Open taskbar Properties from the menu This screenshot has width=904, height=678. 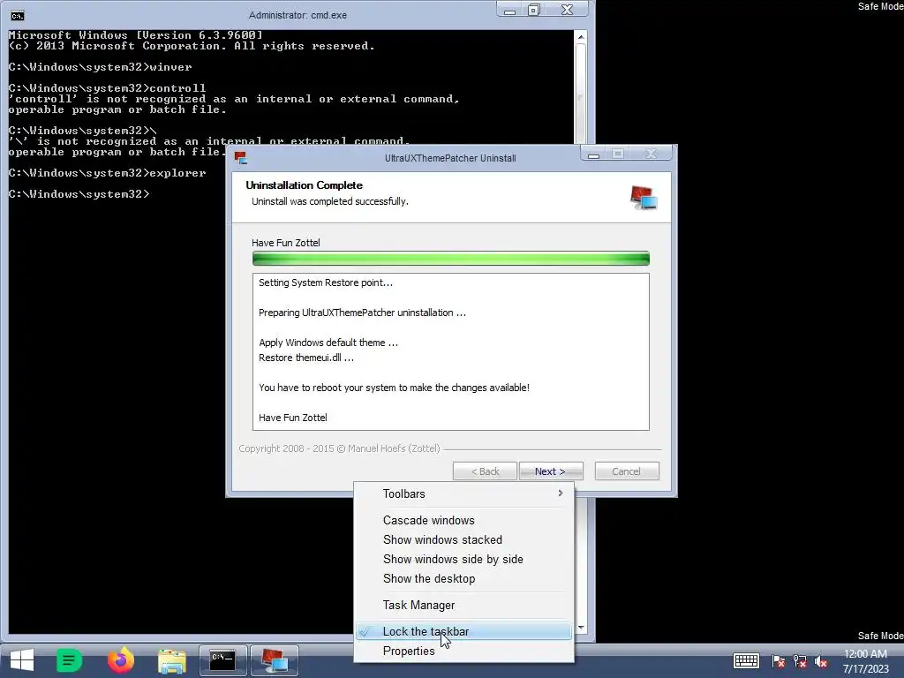[464, 651]
